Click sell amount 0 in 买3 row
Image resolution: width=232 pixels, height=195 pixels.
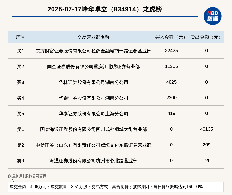206,82
